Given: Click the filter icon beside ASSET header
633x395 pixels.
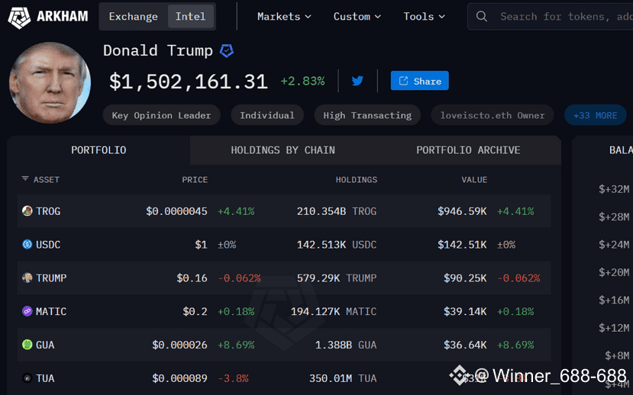Looking at the screenshot, I should [25, 178].
